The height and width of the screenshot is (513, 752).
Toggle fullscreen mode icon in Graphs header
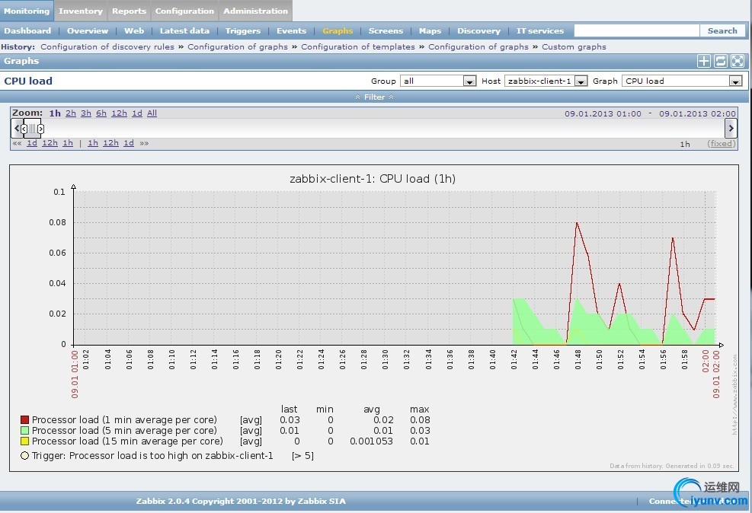tap(737, 62)
